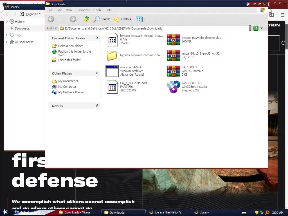
Task: Toggle the Folders pane
Action: pyautogui.click(x=122, y=19)
